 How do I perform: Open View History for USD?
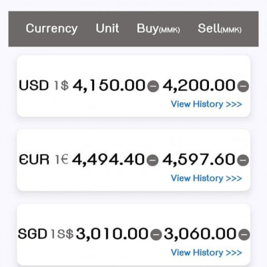pos(206,104)
